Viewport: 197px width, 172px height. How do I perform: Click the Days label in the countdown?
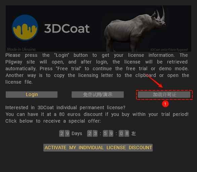77,133
